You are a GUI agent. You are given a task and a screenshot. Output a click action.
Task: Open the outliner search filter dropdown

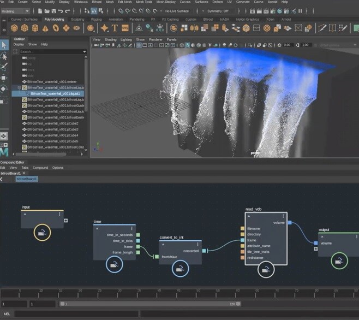(85, 51)
